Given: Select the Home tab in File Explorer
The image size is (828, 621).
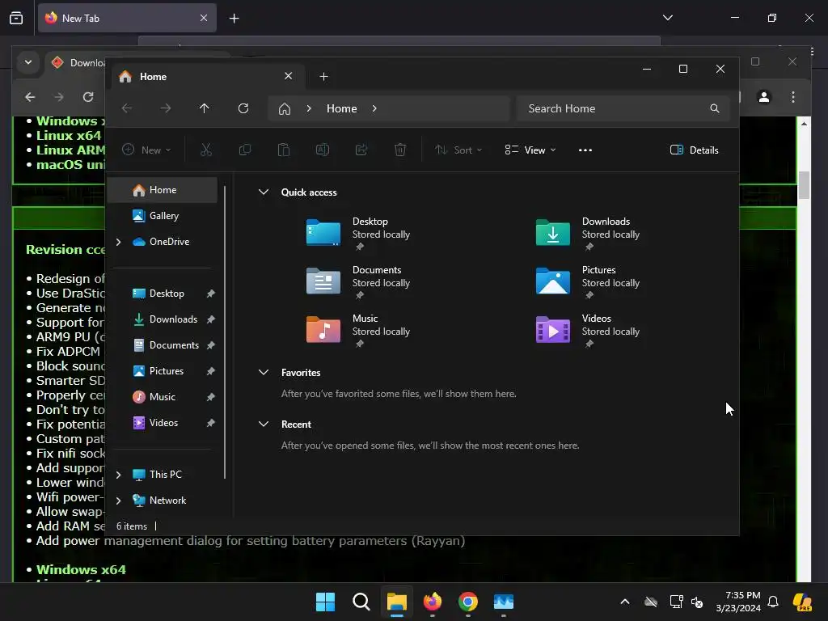Looking at the screenshot, I should pyautogui.click(x=206, y=77).
